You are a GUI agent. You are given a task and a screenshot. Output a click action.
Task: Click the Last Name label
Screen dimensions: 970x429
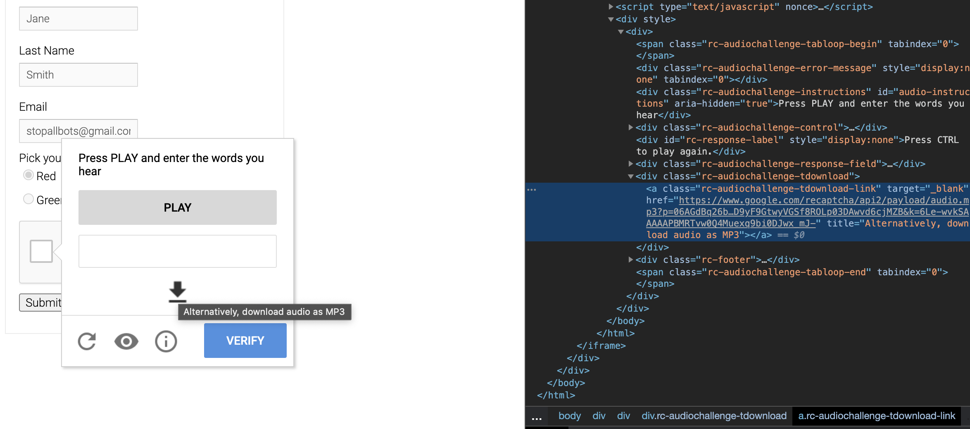click(47, 50)
